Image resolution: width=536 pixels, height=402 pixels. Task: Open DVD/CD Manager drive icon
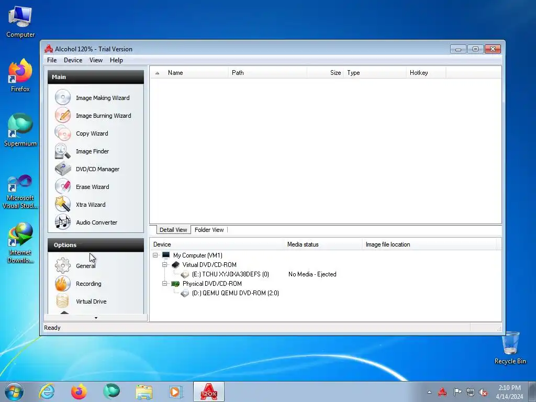click(x=63, y=169)
